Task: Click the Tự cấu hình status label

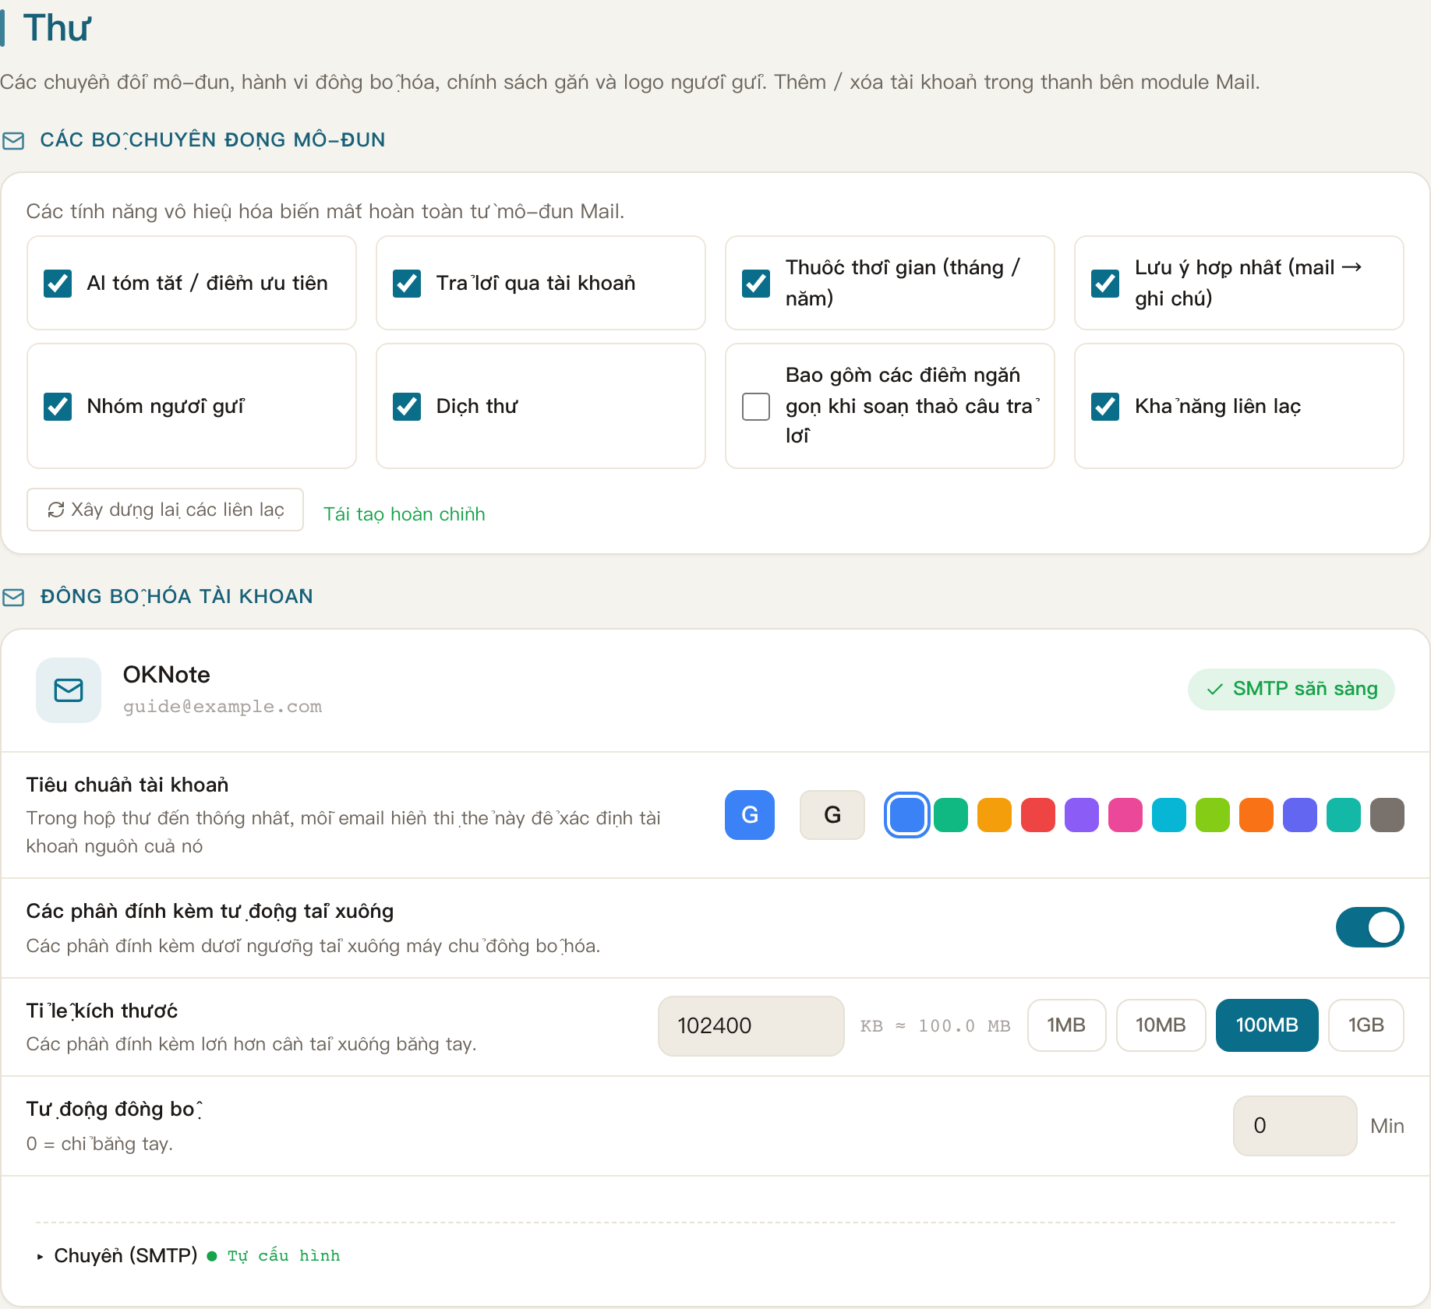Action: [284, 1255]
